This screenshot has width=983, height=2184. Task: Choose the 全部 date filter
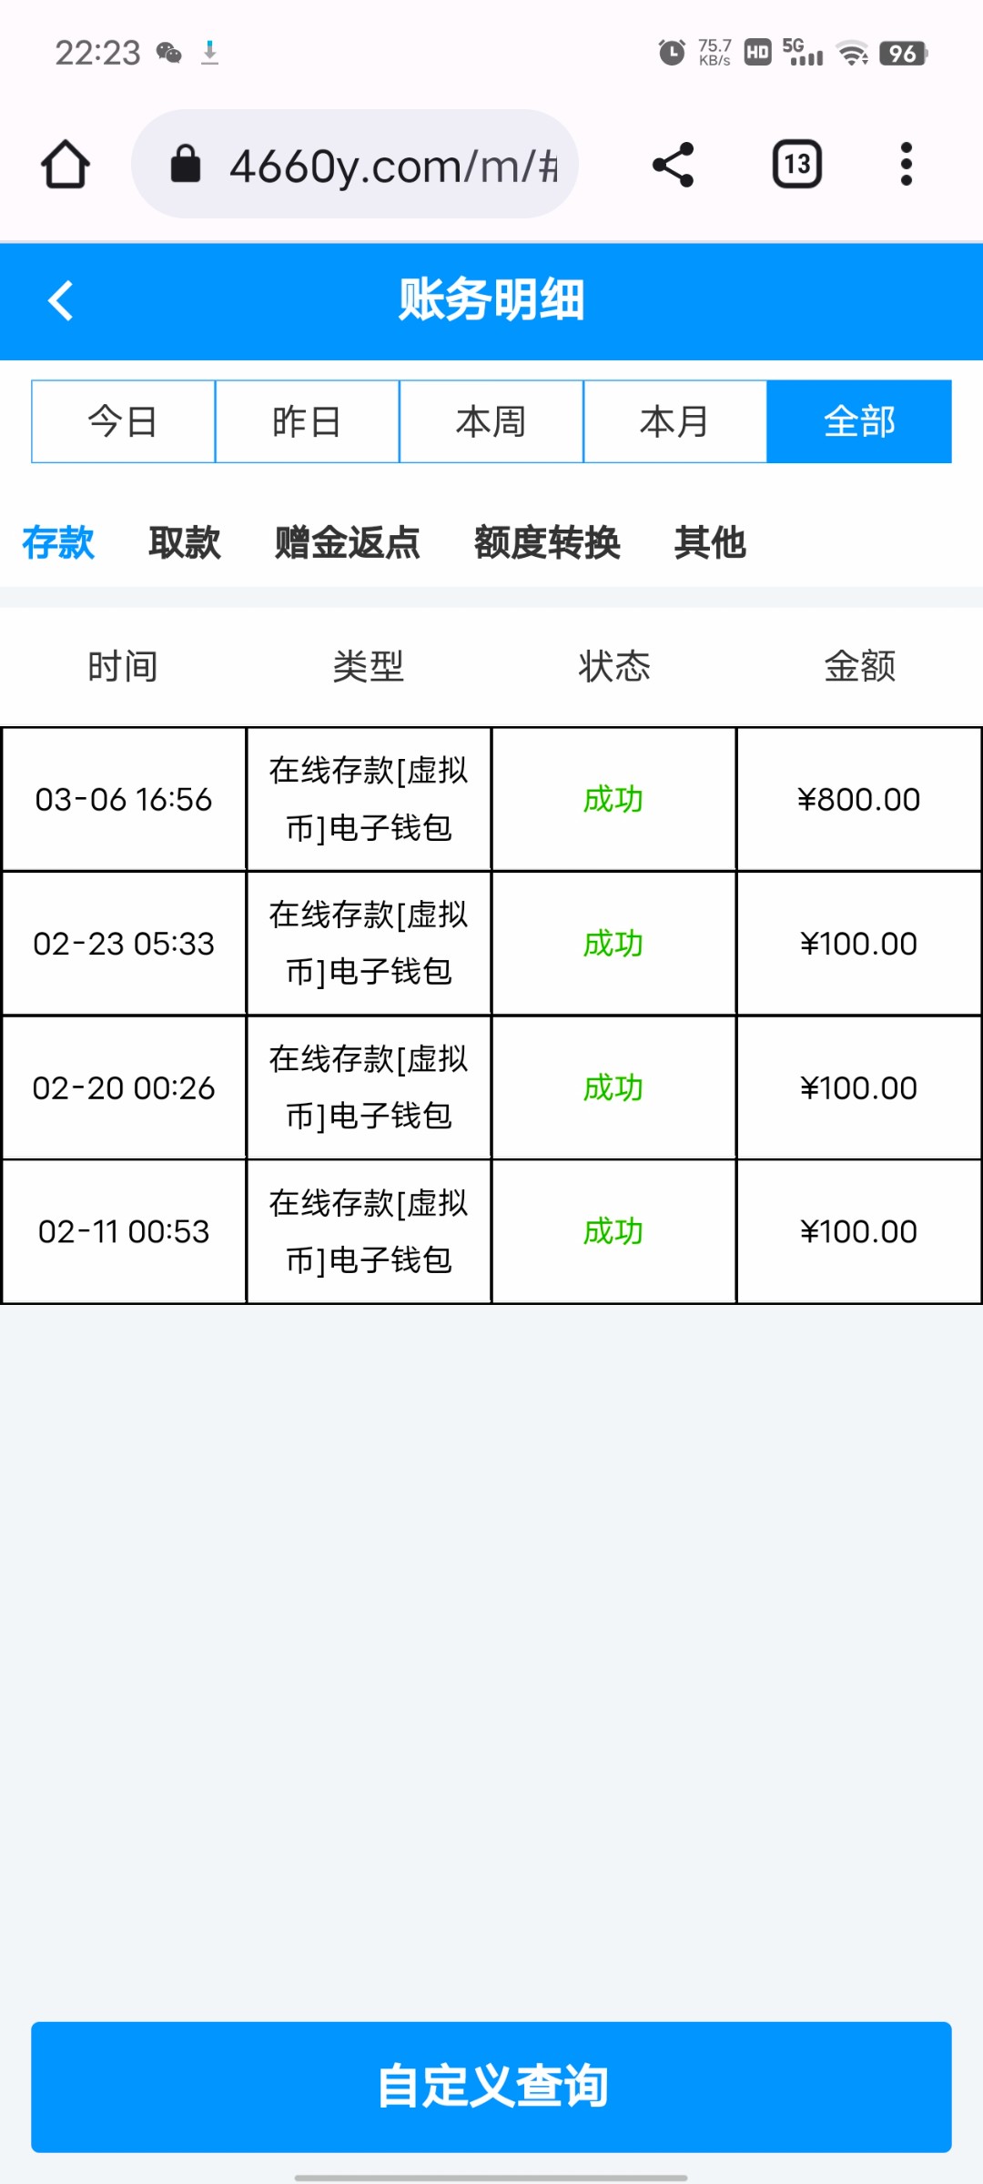pos(859,422)
